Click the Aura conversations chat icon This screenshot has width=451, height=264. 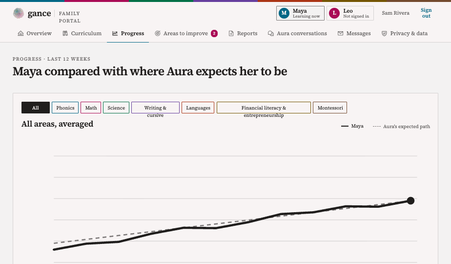[x=271, y=33]
